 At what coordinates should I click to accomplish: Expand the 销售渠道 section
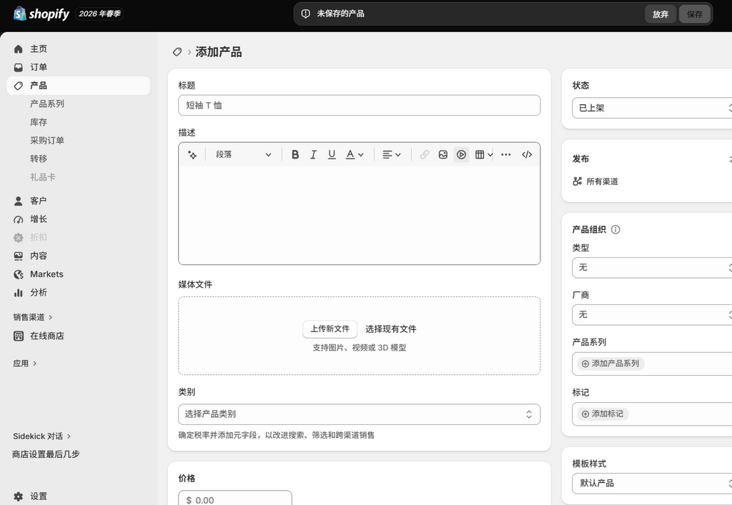pyautogui.click(x=33, y=317)
